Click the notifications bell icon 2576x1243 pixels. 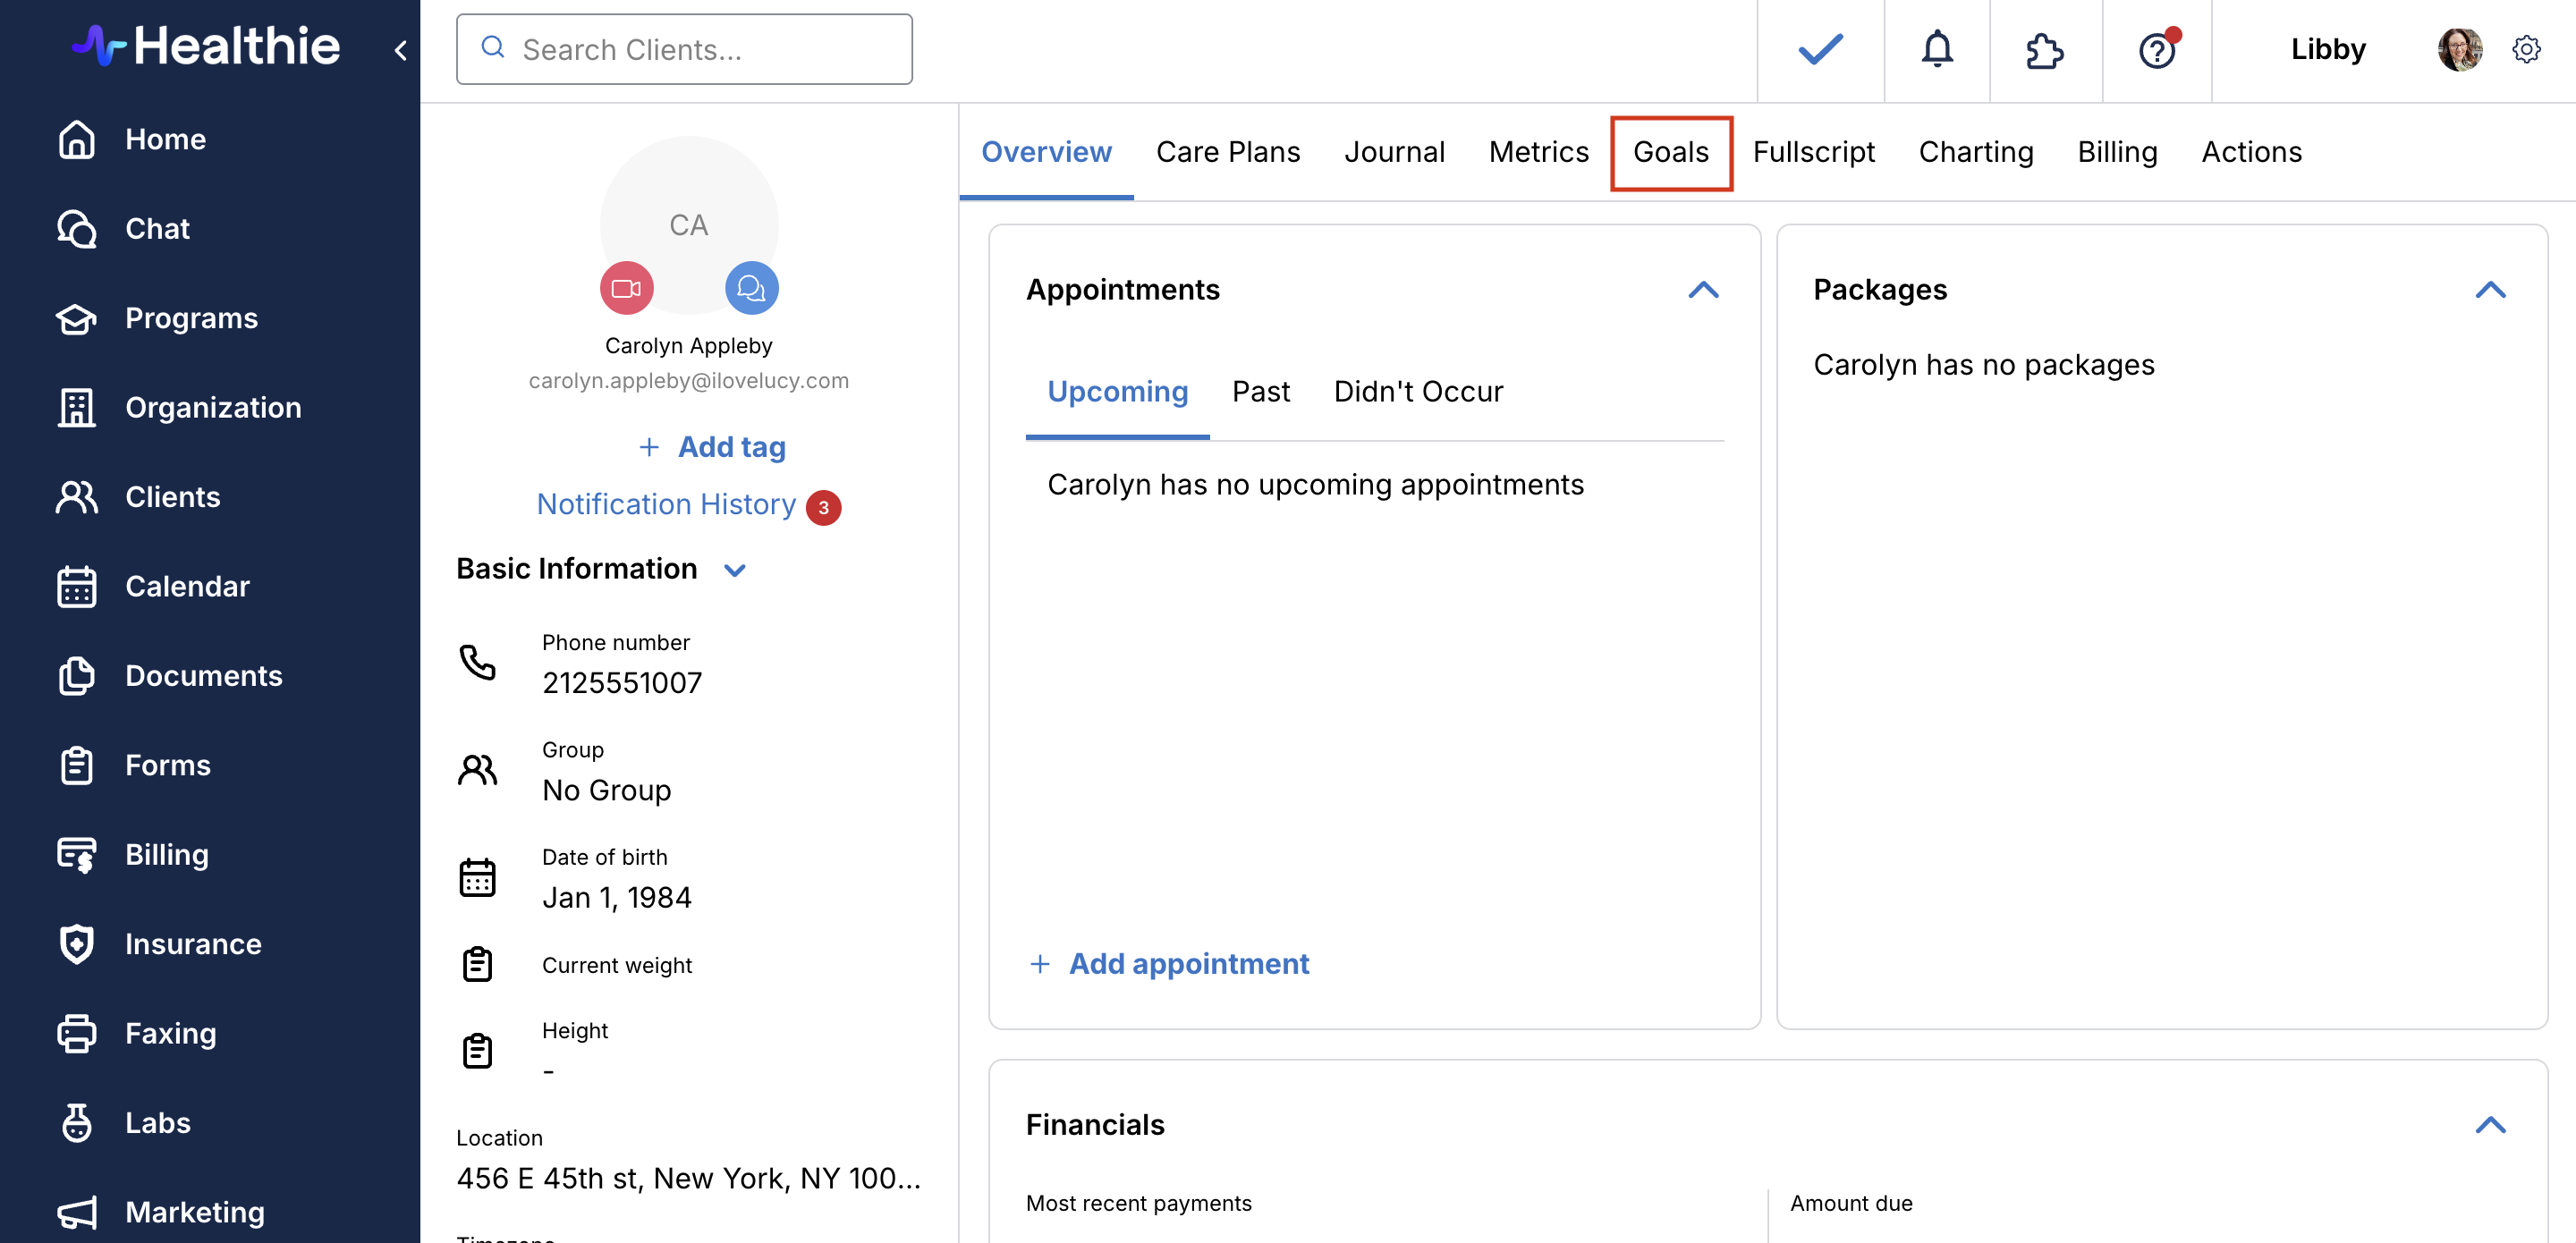(1936, 49)
